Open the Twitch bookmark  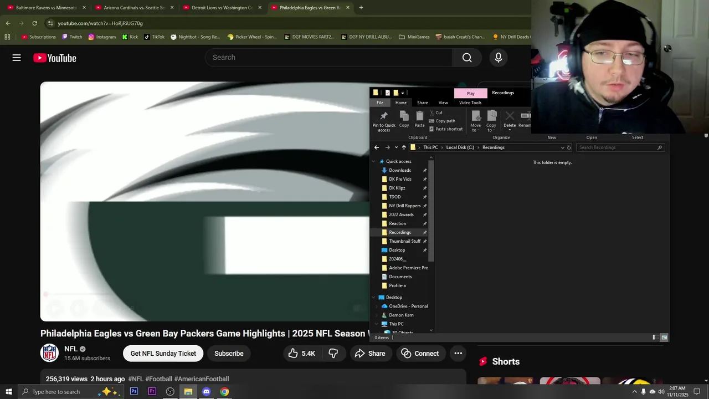pyautogui.click(x=72, y=37)
